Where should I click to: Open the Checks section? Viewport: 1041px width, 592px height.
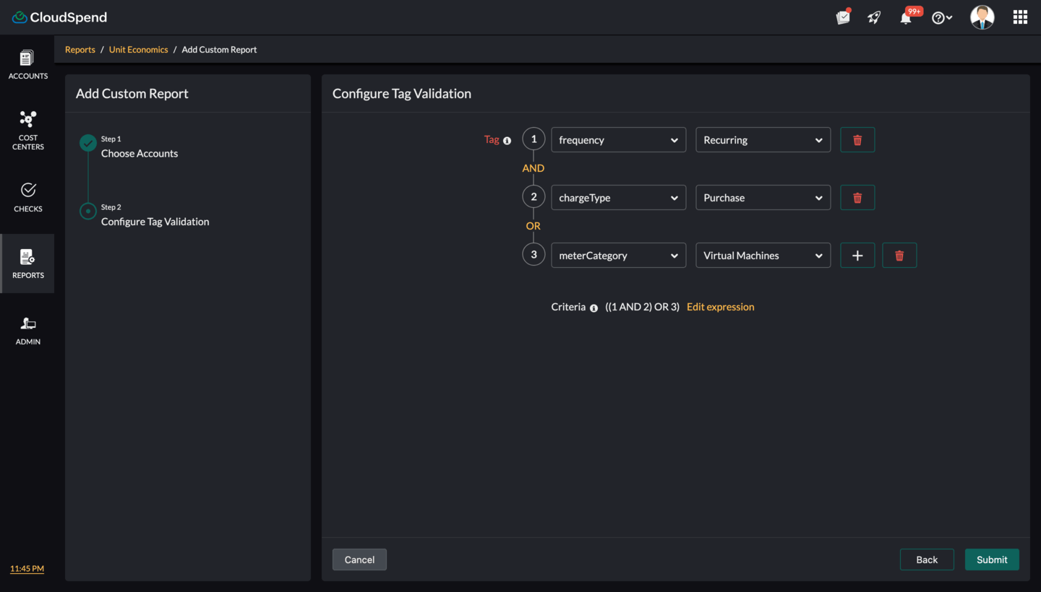click(x=27, y=199)
